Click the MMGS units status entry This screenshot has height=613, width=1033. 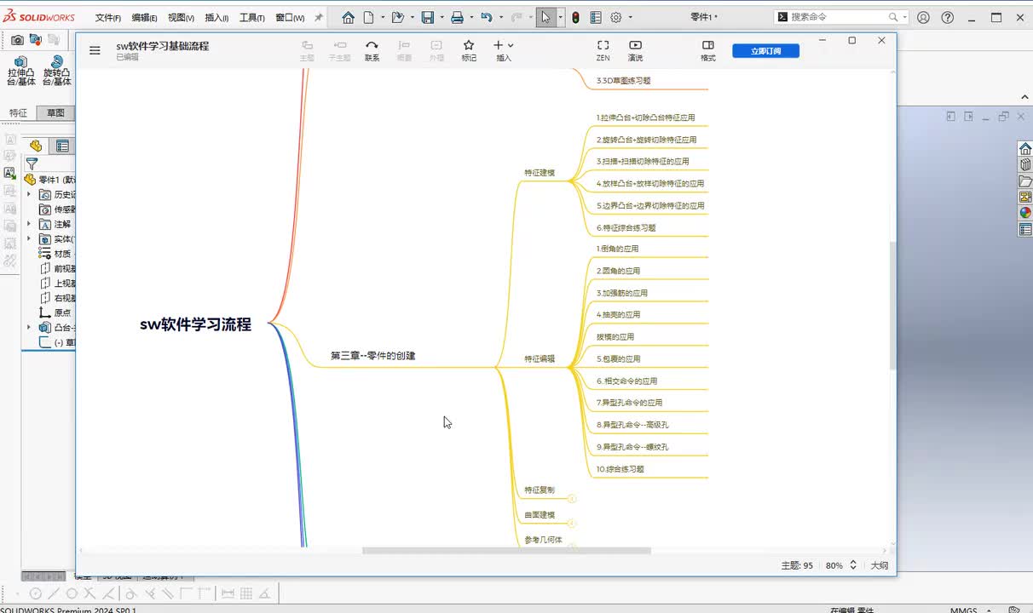(964, 610)
